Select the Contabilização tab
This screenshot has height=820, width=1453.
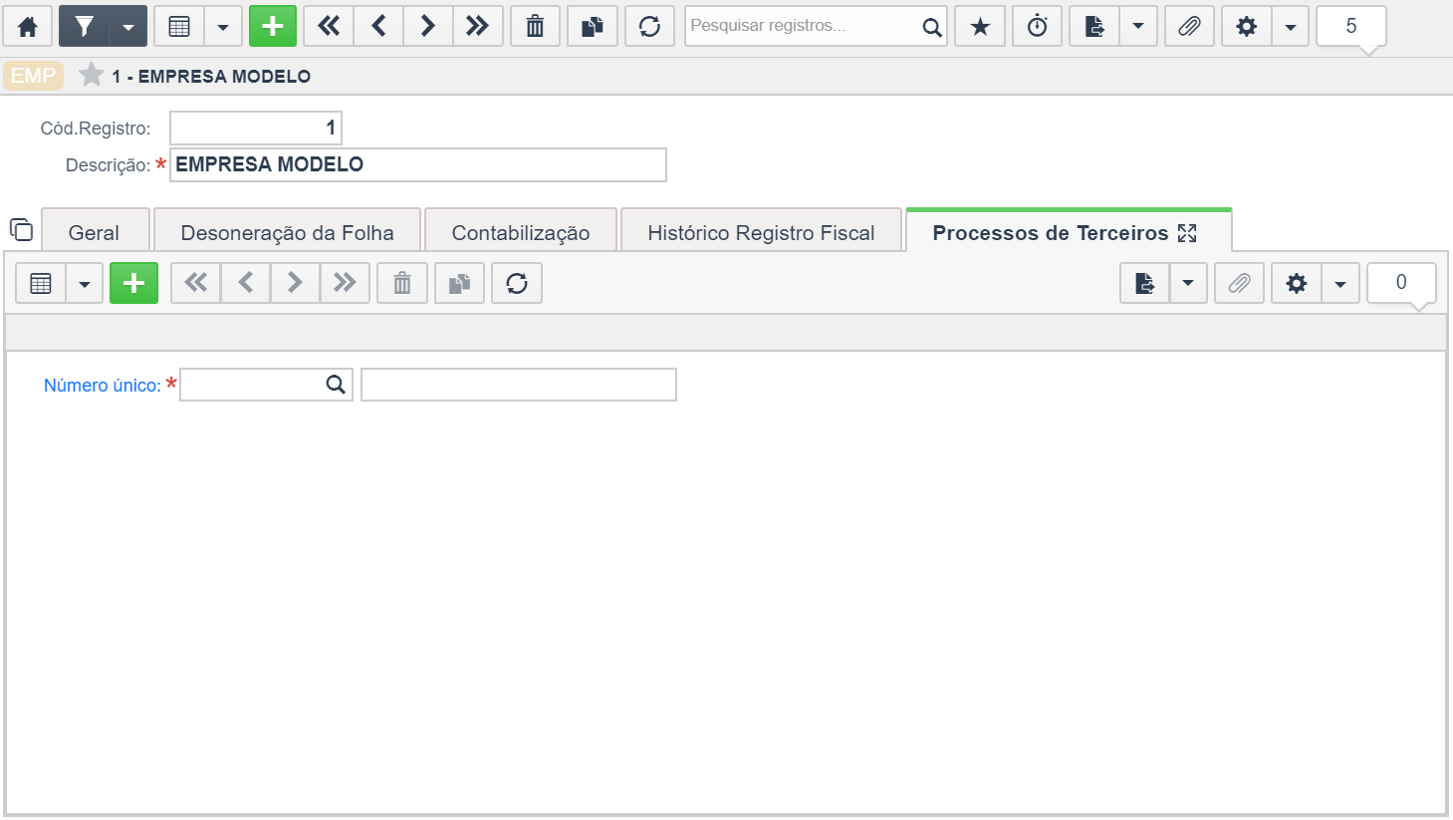click(520, 232)
